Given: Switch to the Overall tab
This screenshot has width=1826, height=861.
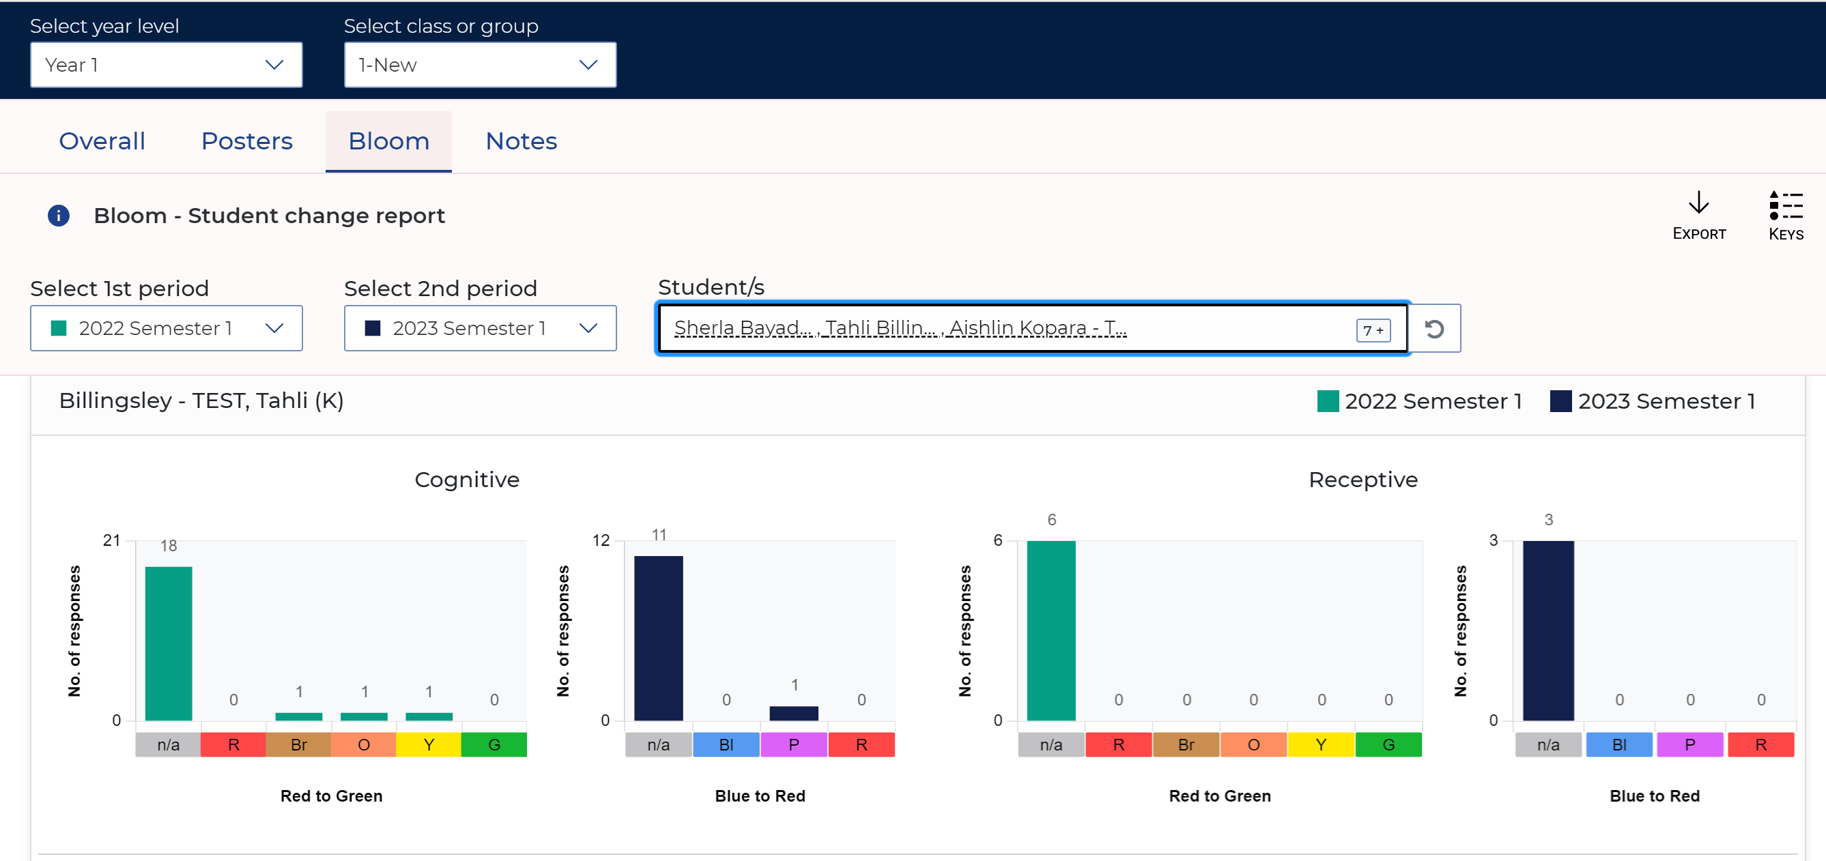Looking at the screenshot, I should [x=102, y=141].
